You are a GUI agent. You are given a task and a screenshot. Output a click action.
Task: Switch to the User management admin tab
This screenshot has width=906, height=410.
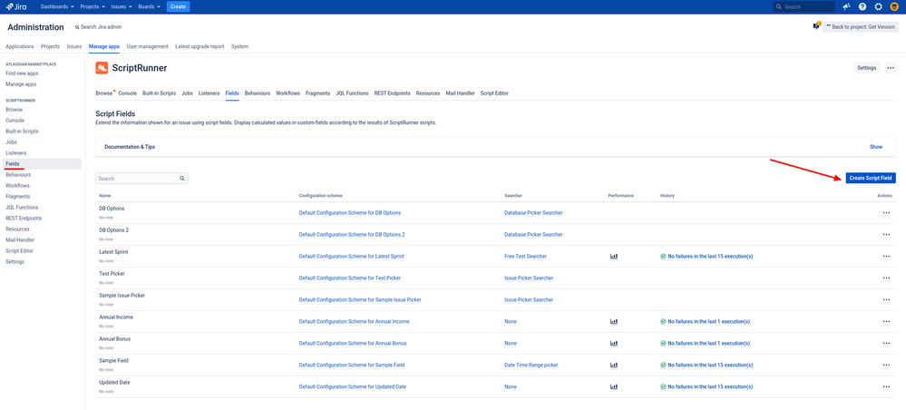point(147,46)
